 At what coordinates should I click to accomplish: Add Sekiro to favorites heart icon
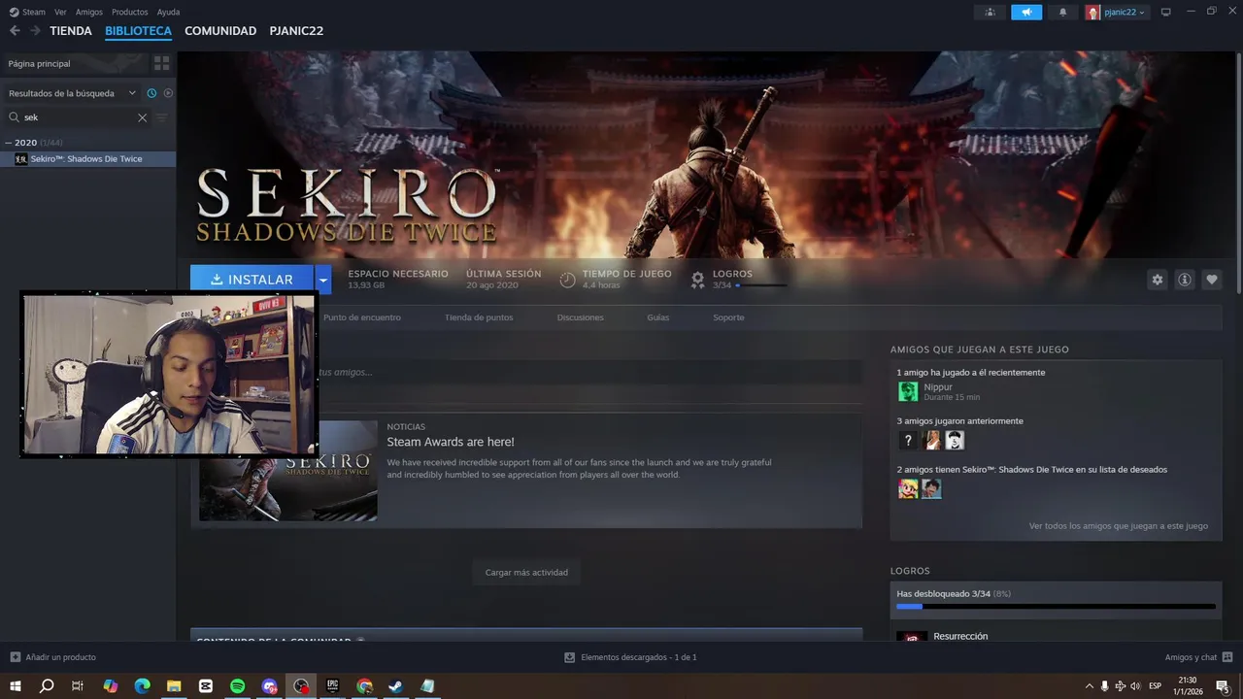pos(1212,280)
